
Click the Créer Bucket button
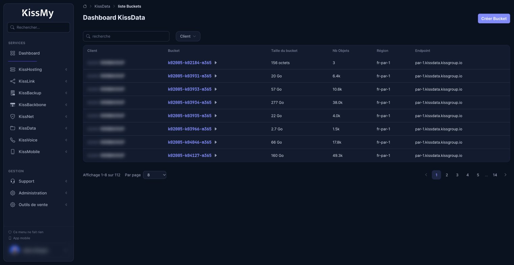tap(494, 19)
